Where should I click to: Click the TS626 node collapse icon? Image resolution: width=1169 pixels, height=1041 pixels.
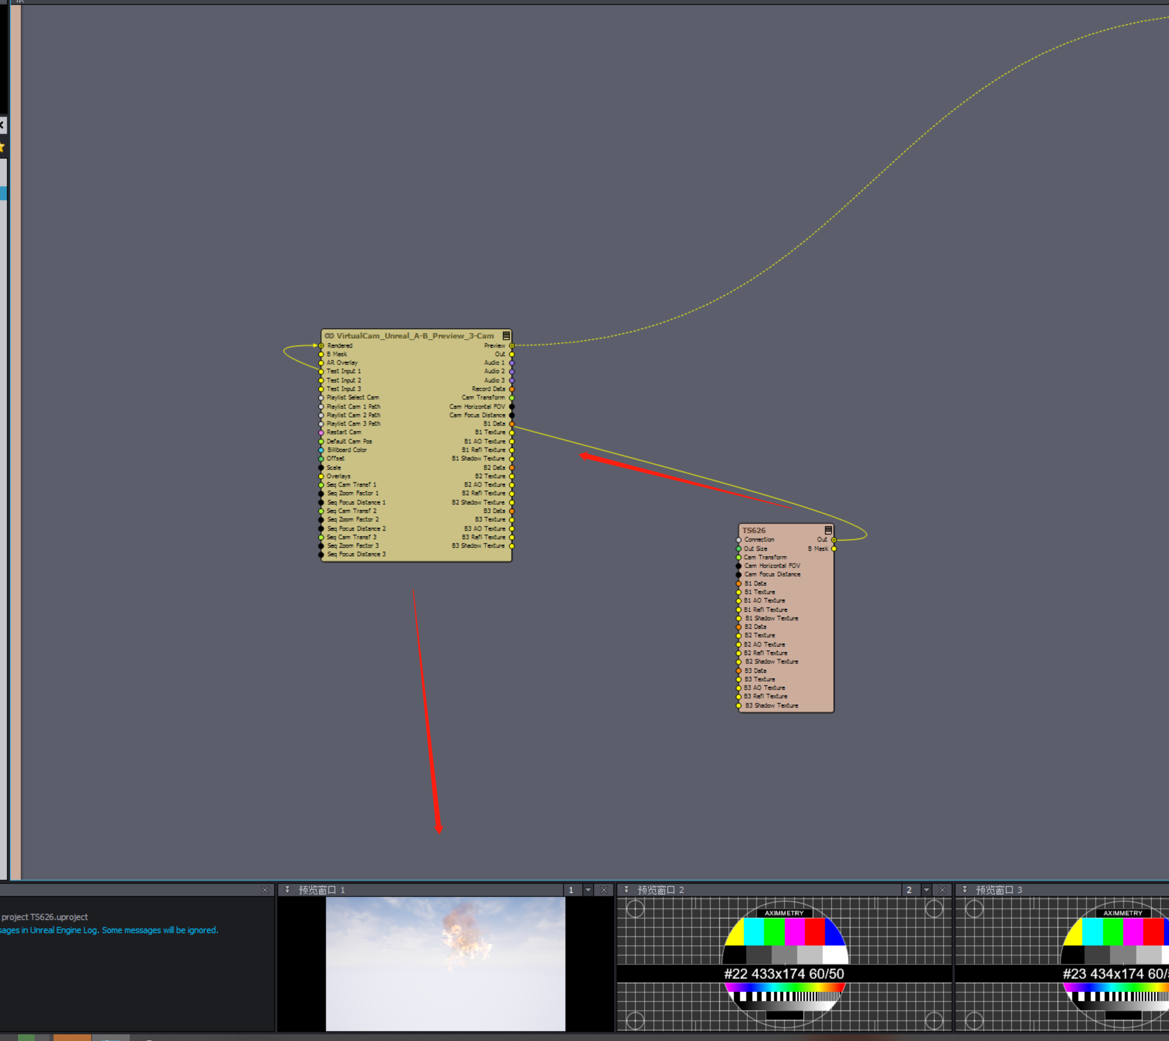(828, 530)
